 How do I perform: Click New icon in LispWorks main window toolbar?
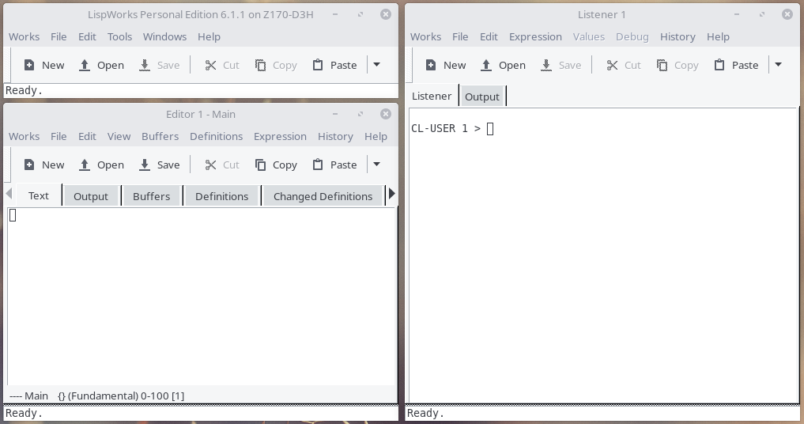pos(29,65)
